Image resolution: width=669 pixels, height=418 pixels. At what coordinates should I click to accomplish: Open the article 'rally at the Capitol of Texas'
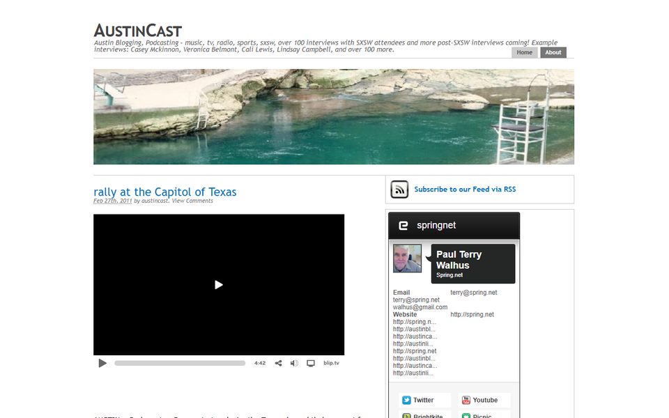(164, 192)
